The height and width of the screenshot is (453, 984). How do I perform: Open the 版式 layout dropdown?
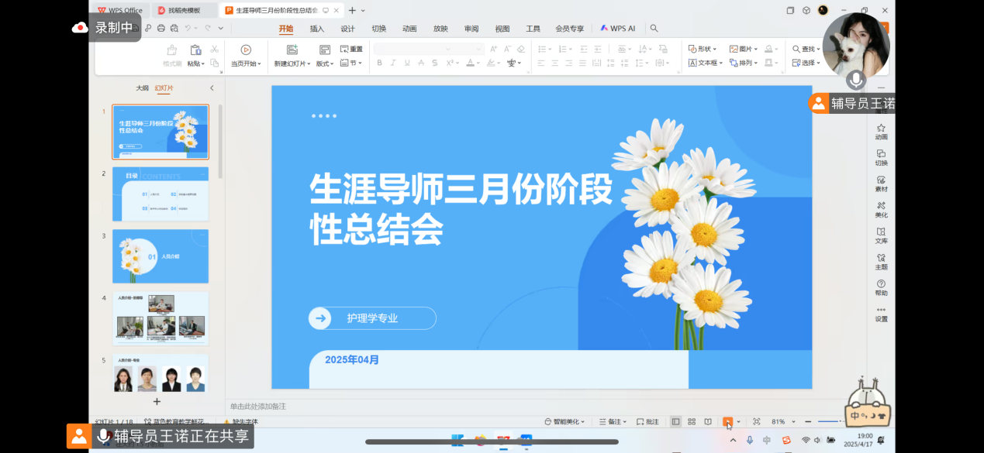(x=324, y=63)
